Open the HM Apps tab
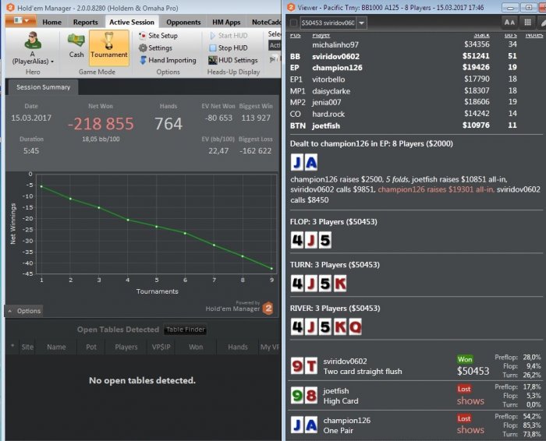Viewport: 546px width, 441px height. click(x=226, y=22)
